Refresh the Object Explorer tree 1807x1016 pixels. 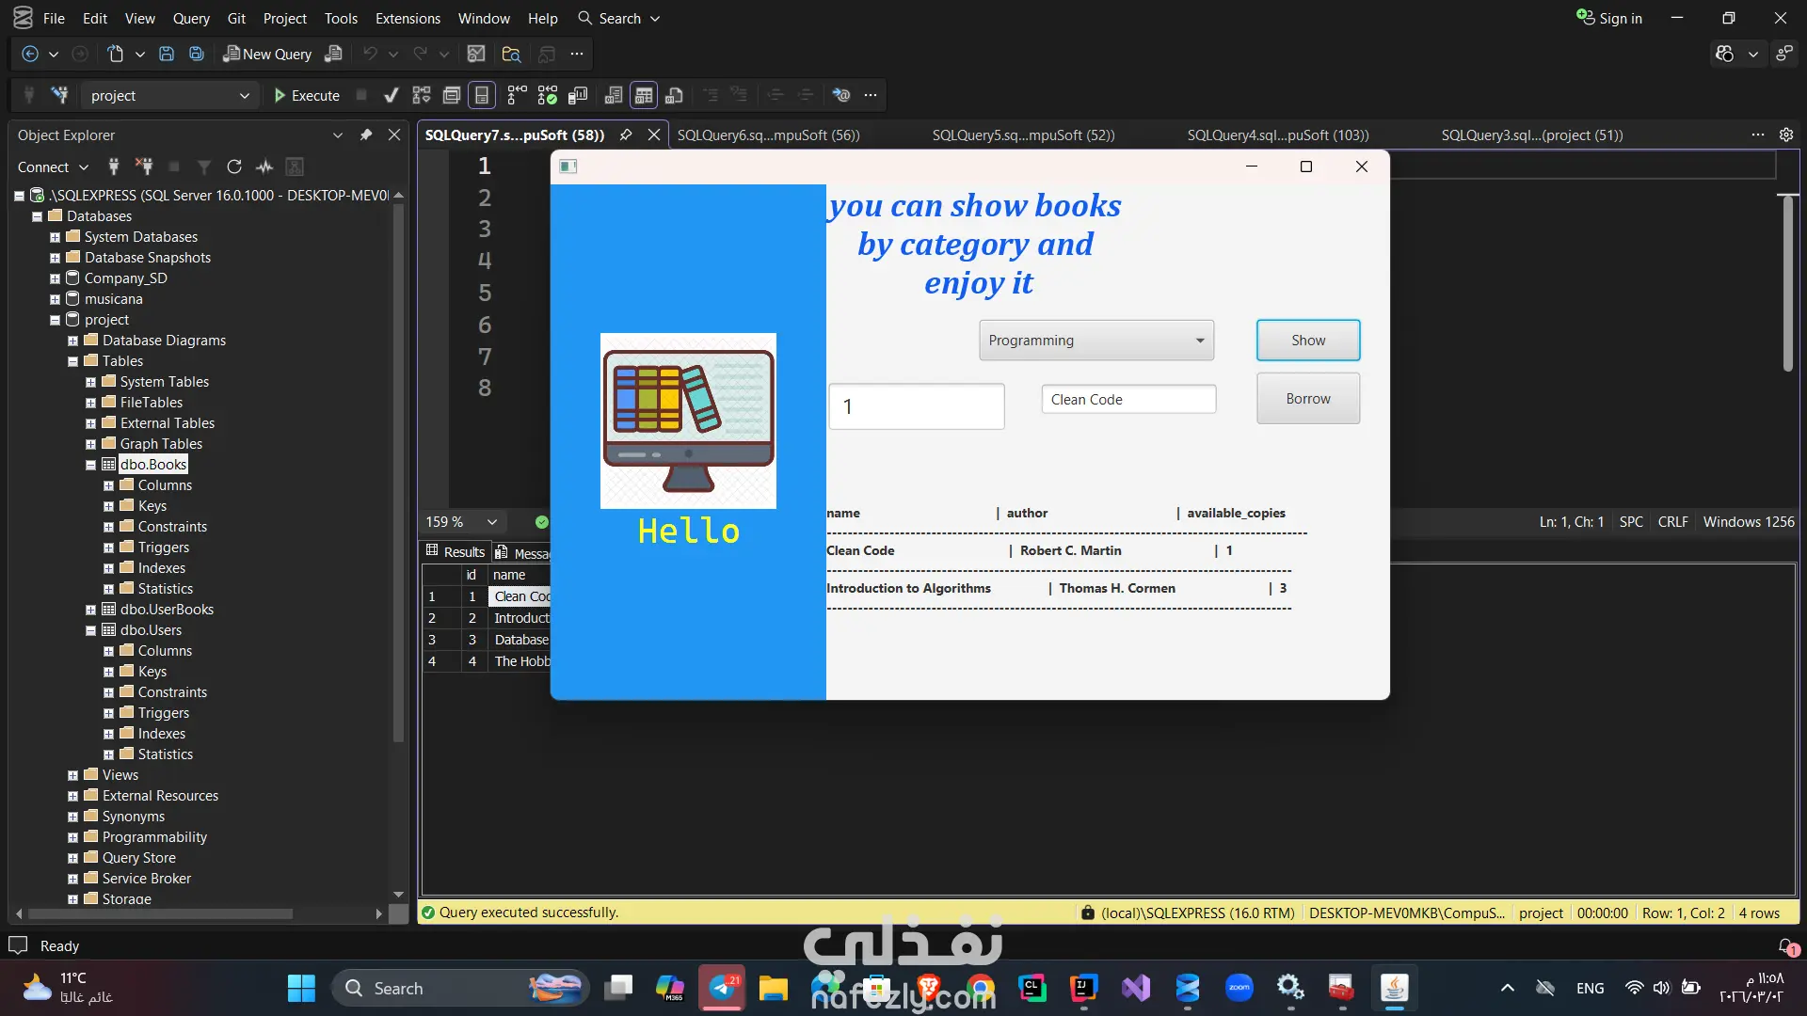pos(234,167)
